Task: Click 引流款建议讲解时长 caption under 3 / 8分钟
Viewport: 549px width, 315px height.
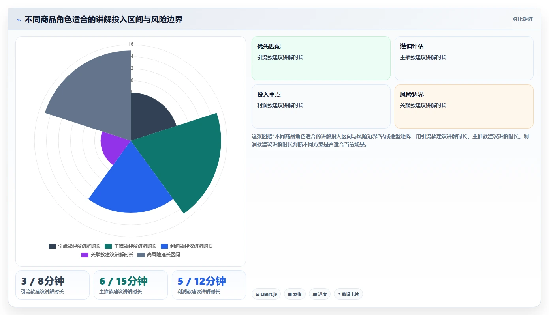Action: 42,292
